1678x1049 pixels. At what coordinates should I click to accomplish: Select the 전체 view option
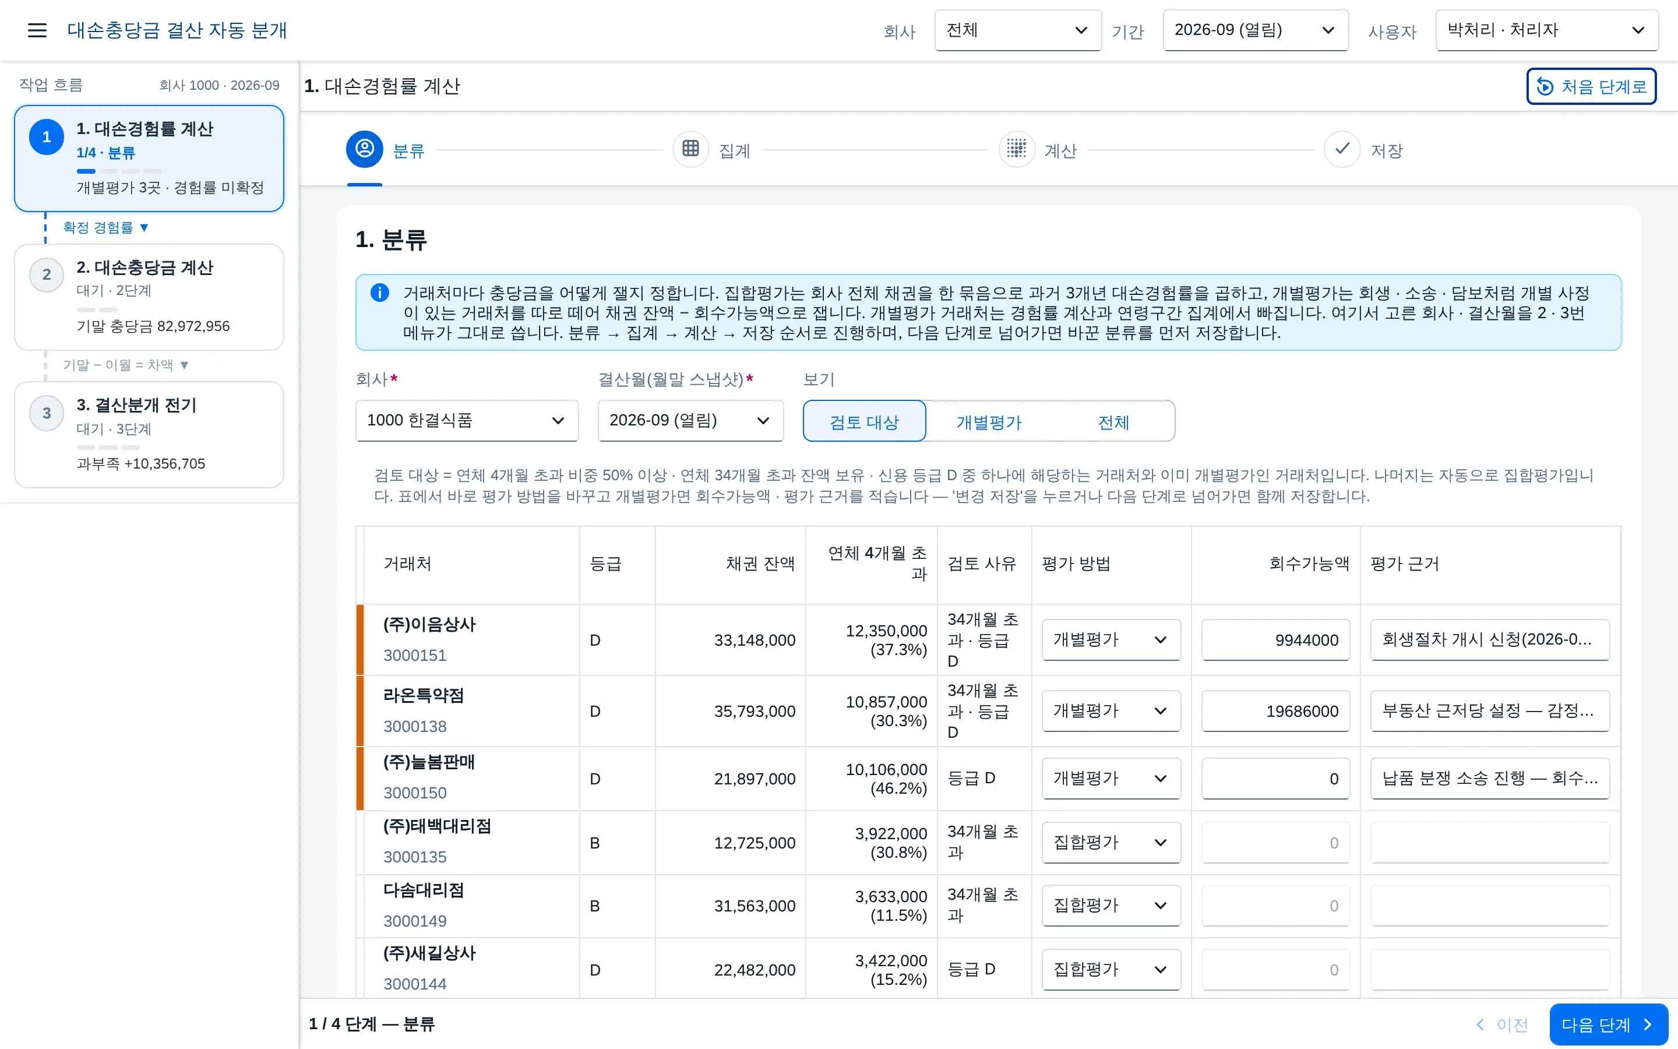click(x=1113, y=421)
